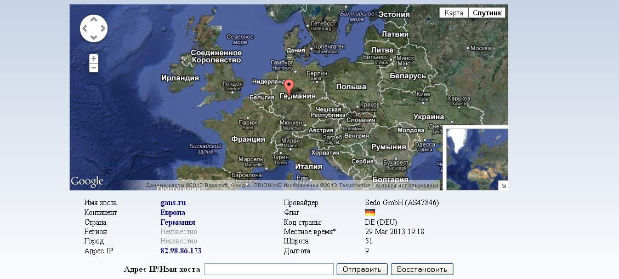
Task: Pan the map down with the arrow
Action: (94, 38)
